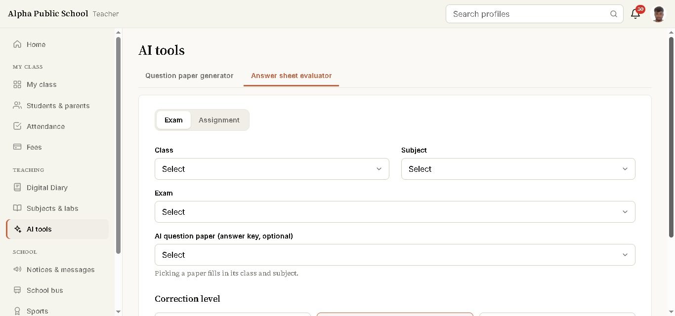Open Subjects & labs page
The image size is (675, 316).
(52, 208)
